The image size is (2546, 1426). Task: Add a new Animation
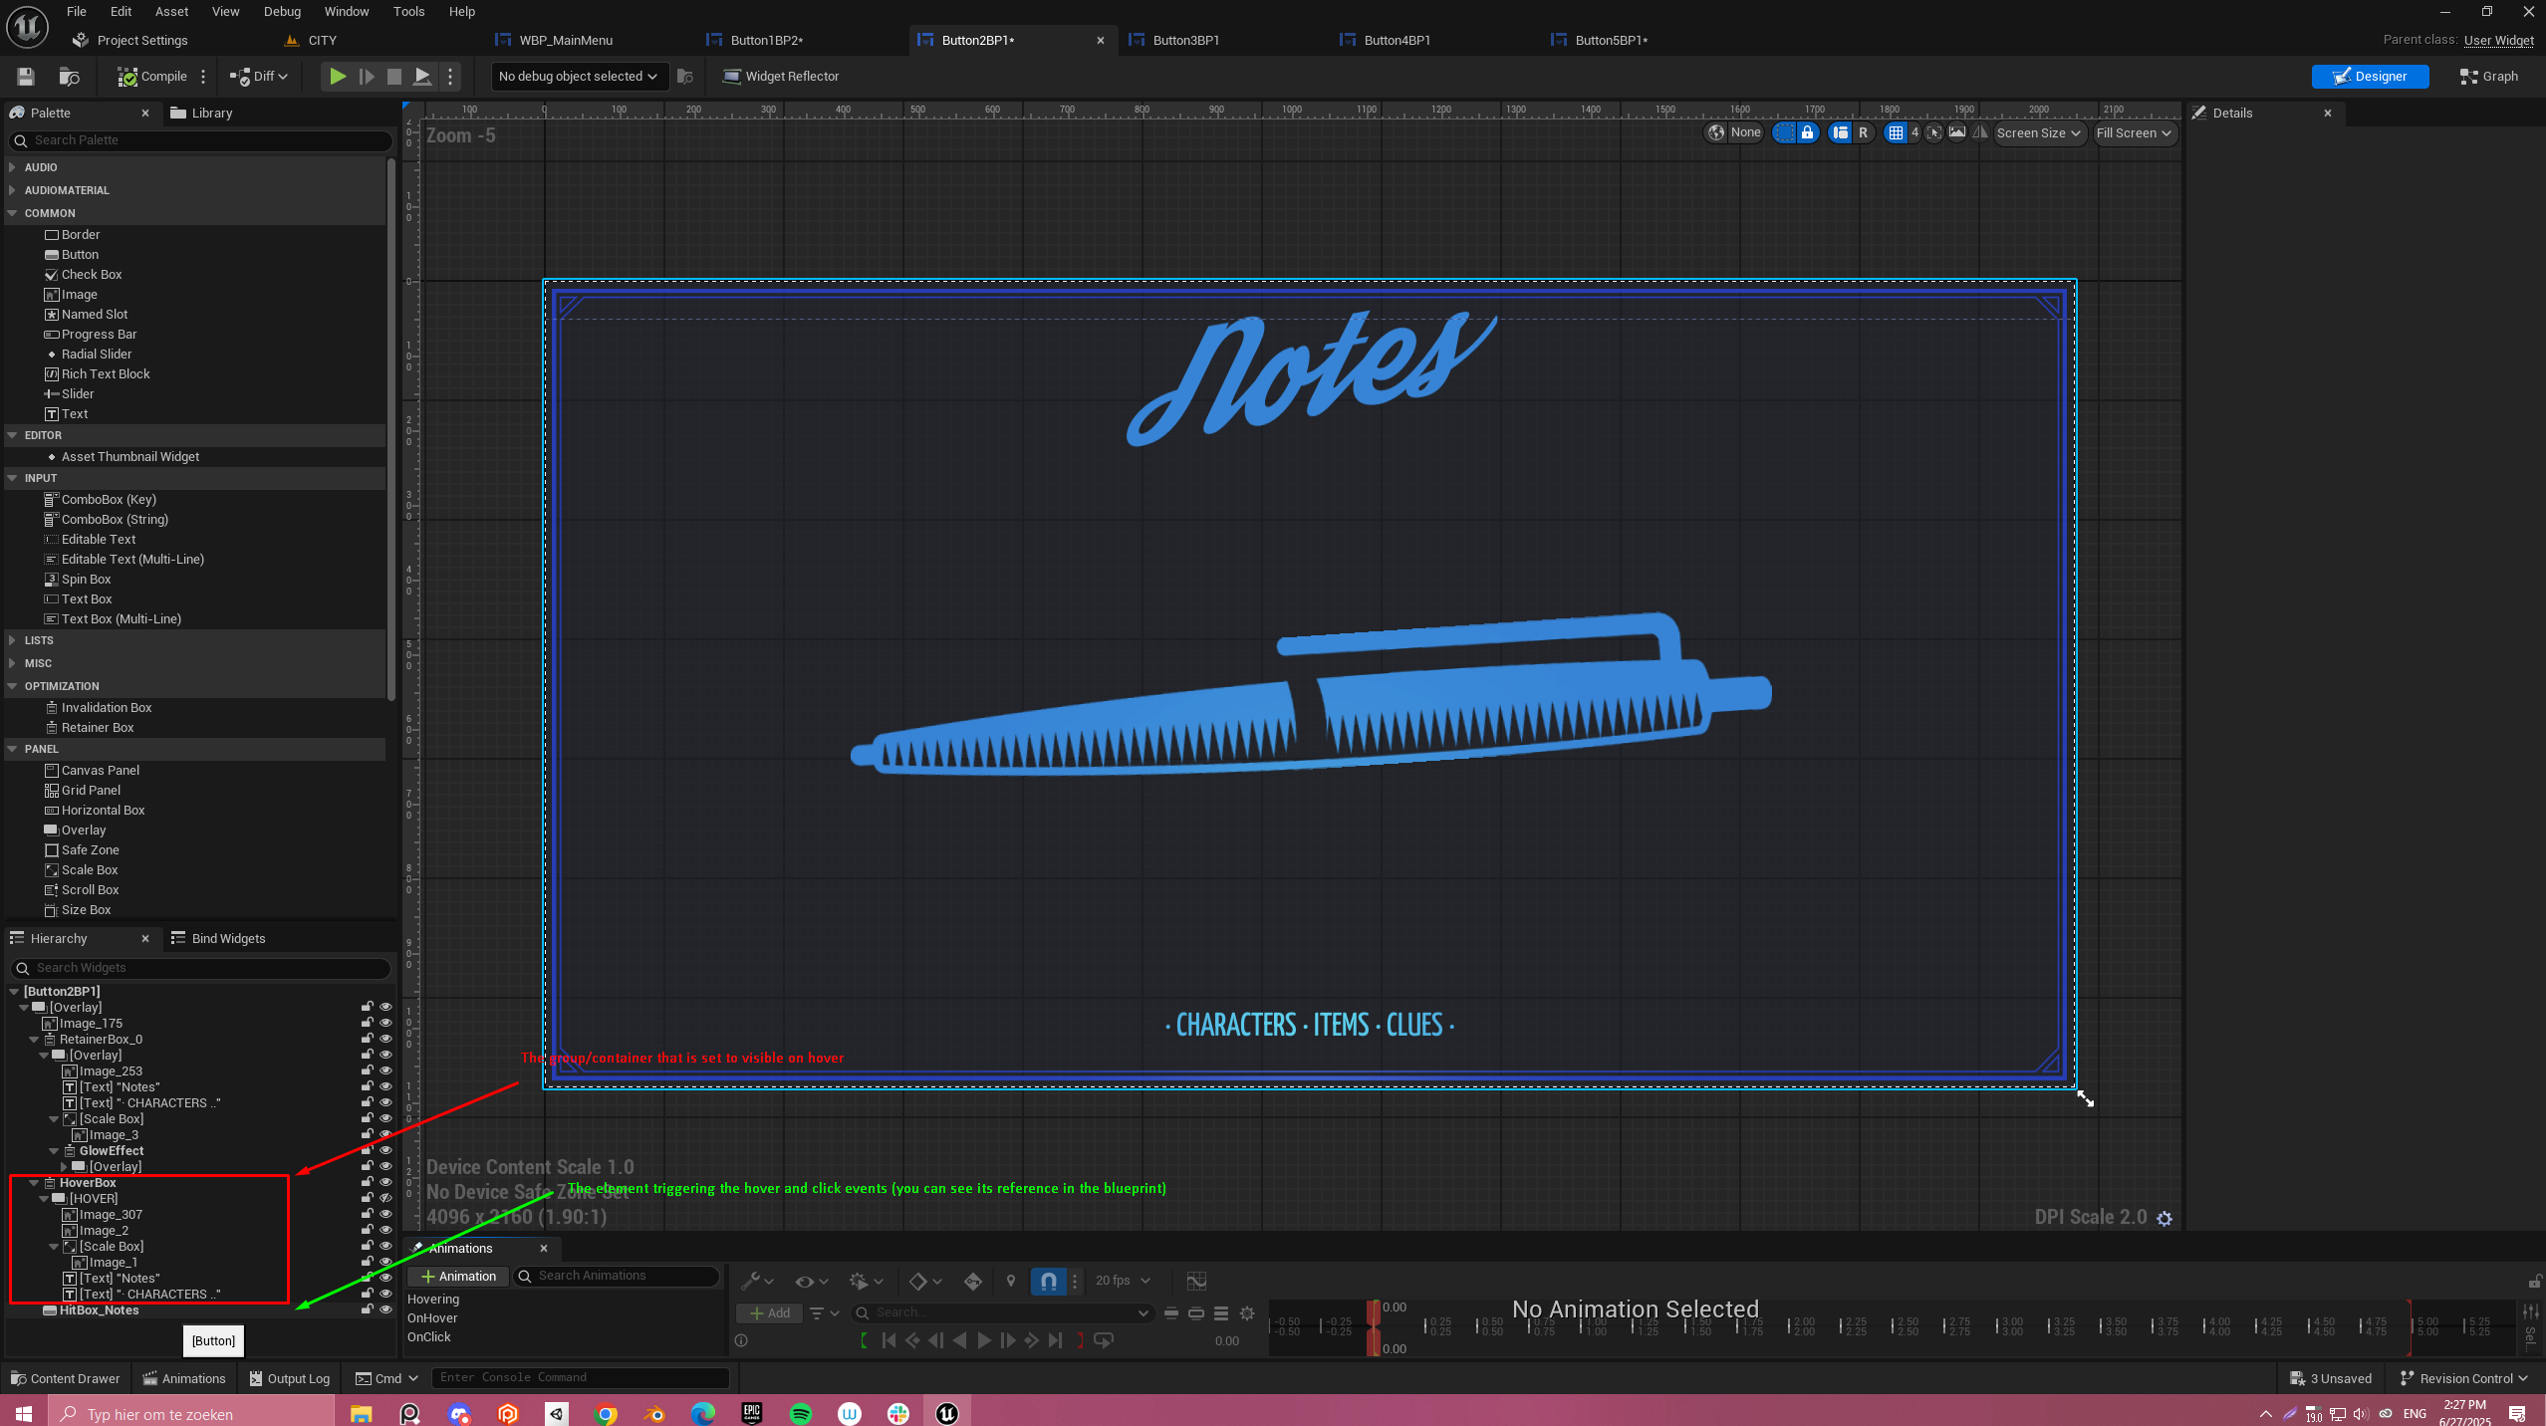pos(458,1277)
